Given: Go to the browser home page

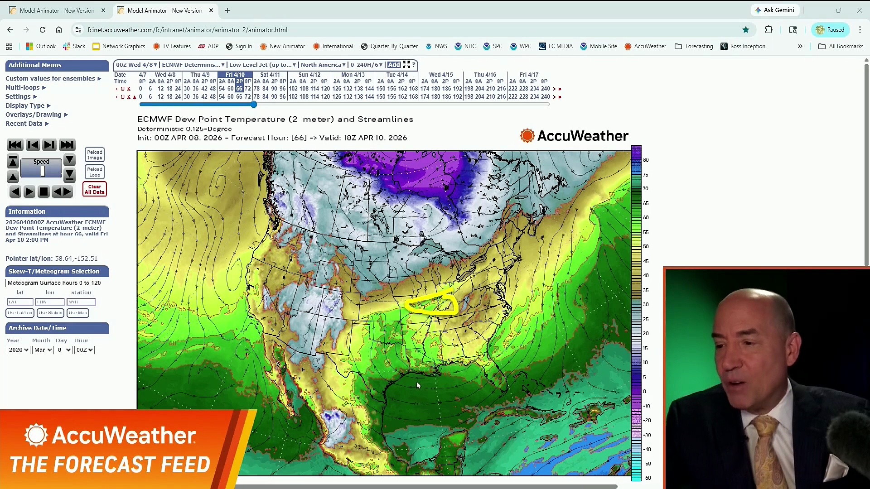Looking at the screenshot, I should click(x=59, y=30).
